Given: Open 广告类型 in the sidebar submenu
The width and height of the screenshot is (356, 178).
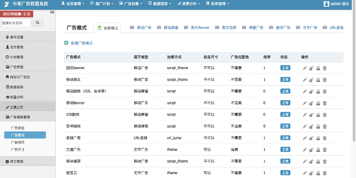Looking at the screenshot, I should tap(18, 128).
